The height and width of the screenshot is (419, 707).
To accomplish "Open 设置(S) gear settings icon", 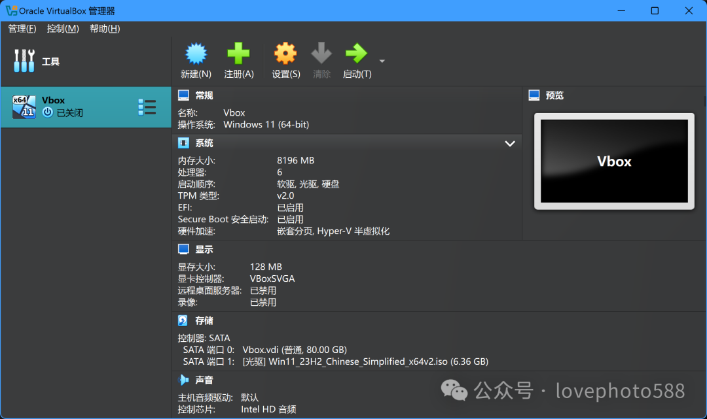I will 285,54.
